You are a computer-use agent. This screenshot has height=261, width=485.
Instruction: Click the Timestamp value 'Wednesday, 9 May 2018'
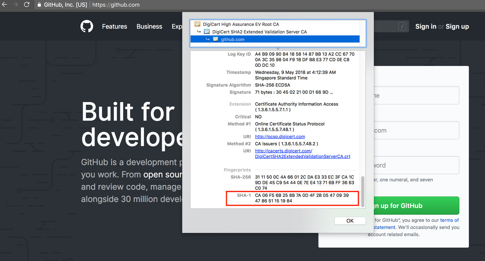click(295, 75)
